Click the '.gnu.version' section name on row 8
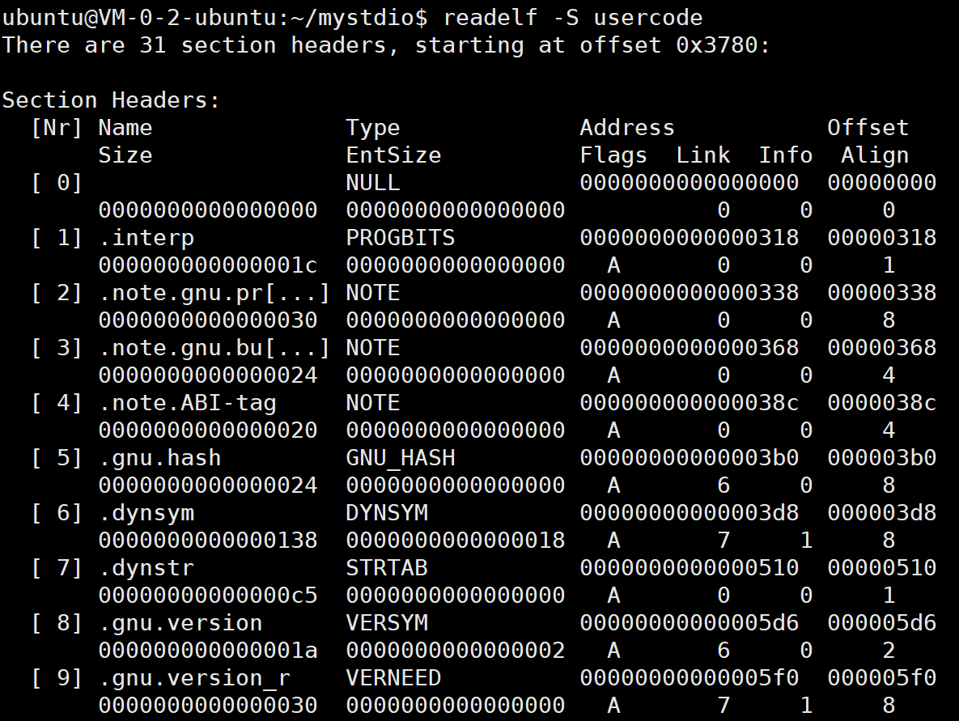 click(180, 623)
